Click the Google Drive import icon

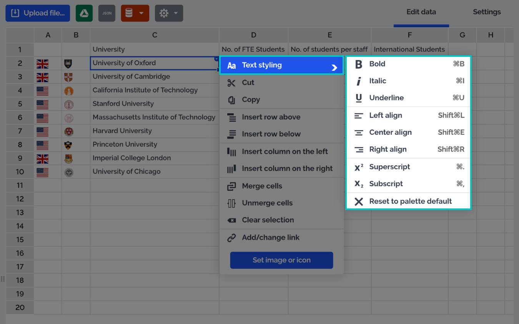coord(84,13)
